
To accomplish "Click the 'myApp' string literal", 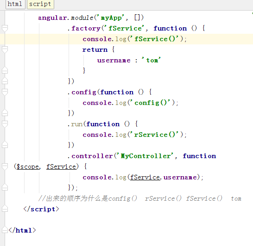I will (111, 18).
